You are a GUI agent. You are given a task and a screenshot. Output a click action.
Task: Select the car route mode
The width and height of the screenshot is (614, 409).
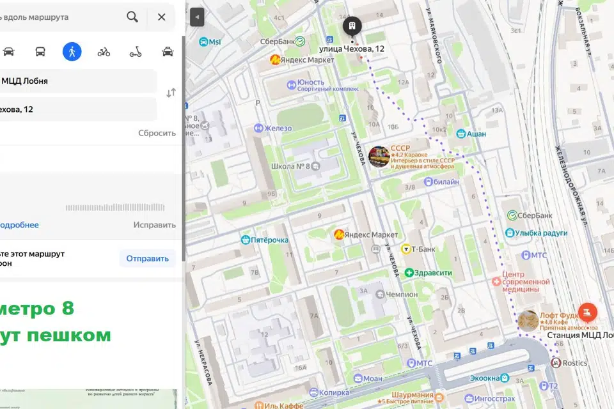(x=8, y=52)
